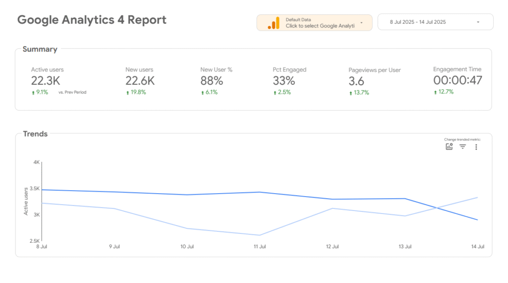Select the Engagement Time 00:00:47 value

(458, 80)
